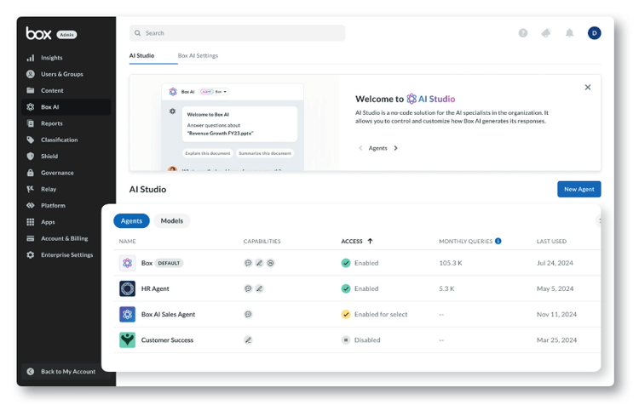
Task: Click the HR Agent avatar icon
Action: pyautogui.click(x=127, y=288)
